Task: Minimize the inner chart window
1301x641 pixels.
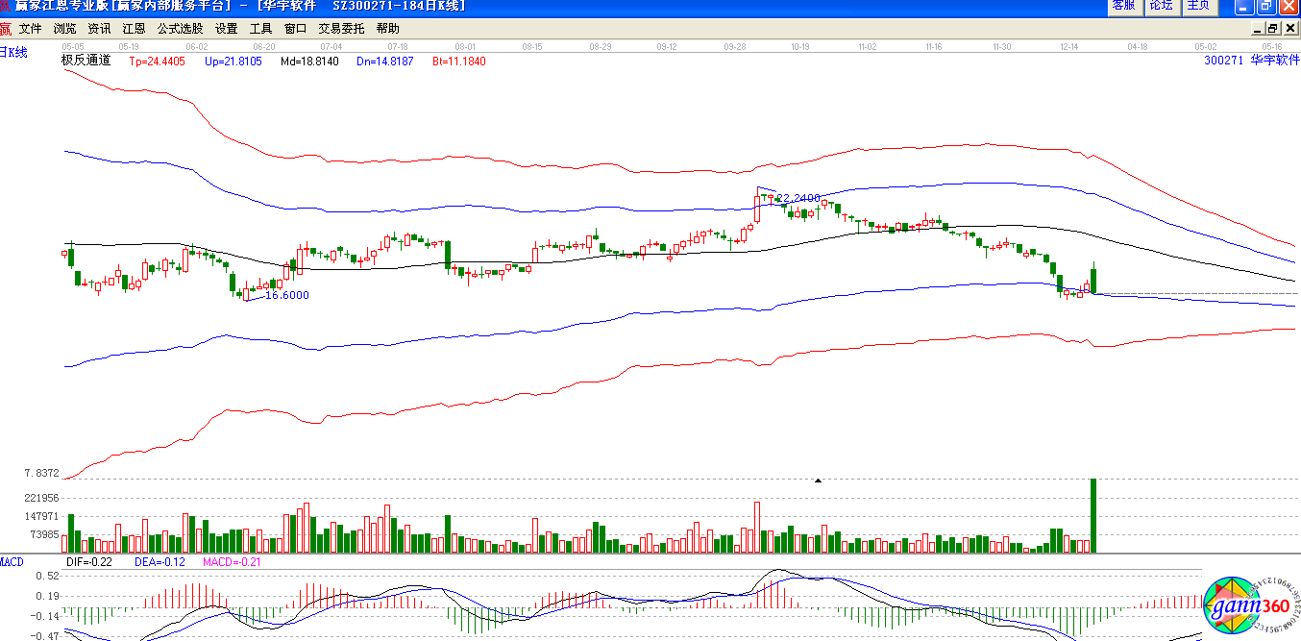Action: 1257,29
